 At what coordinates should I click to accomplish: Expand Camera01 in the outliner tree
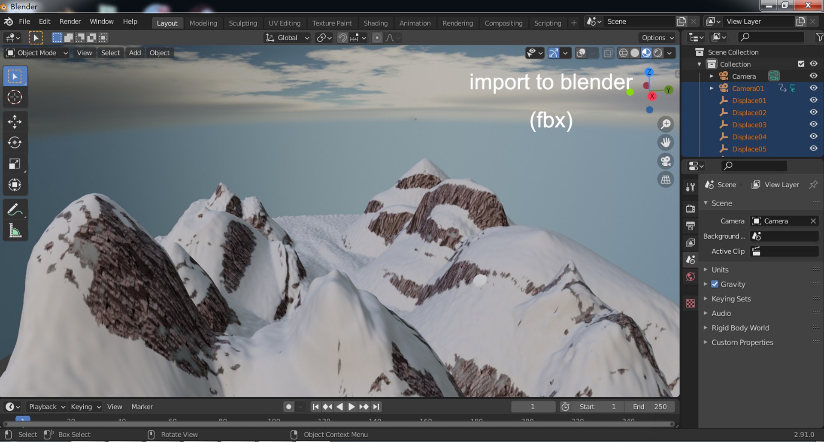pyautogui.click(x=712, y=88)
